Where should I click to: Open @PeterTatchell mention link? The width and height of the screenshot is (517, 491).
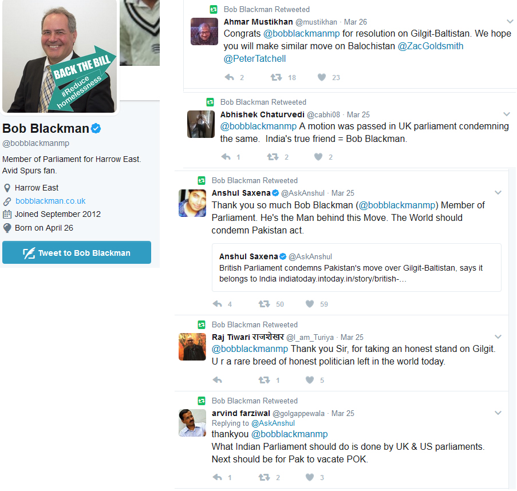tap(255, 58)
